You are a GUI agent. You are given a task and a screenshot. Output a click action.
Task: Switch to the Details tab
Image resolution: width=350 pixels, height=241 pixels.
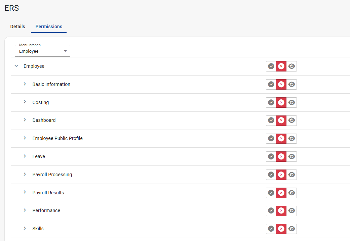tap(17, 27)
